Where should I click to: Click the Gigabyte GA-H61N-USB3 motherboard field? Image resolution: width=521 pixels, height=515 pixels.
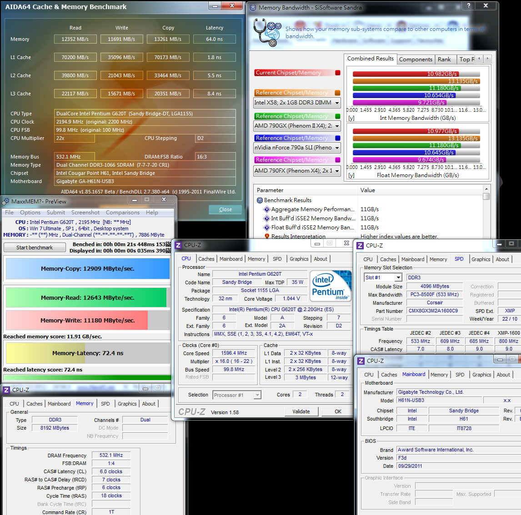coord(145,181)
